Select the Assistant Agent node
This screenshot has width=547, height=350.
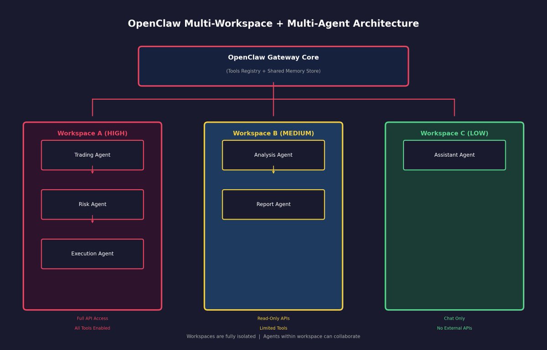454,155
